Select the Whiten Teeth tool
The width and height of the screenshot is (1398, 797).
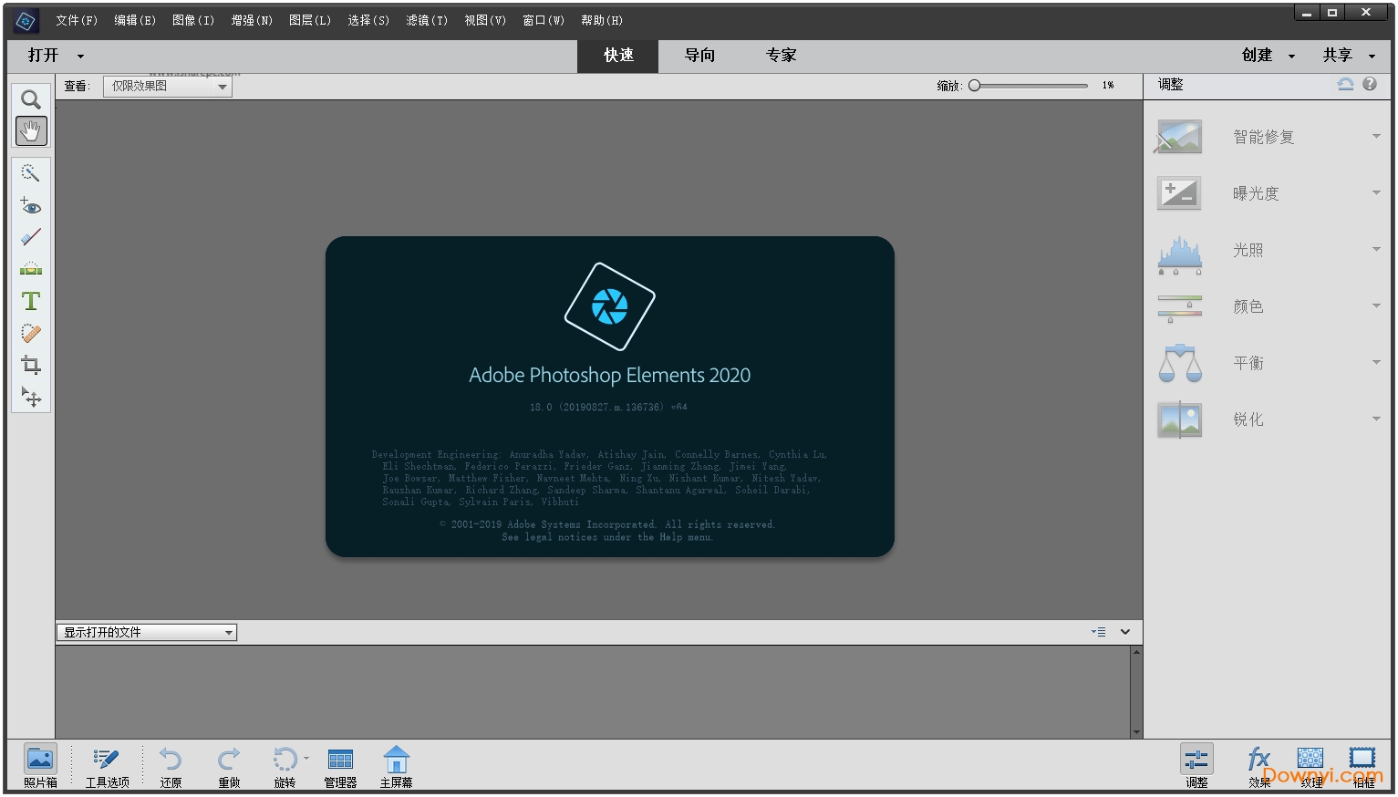point(30,237)
